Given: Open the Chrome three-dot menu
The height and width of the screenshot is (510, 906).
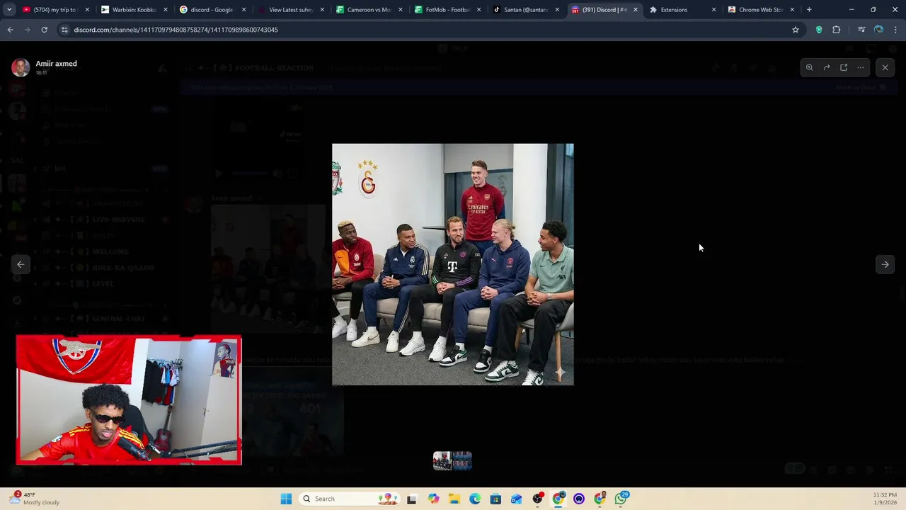Looking at the screenshot, I should pos(896,30).
